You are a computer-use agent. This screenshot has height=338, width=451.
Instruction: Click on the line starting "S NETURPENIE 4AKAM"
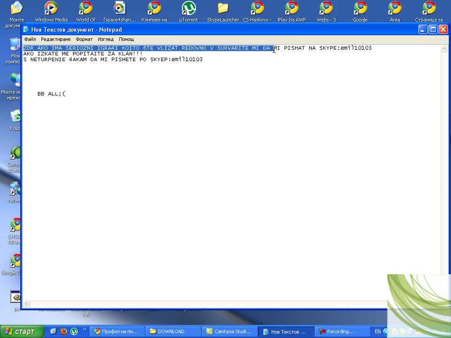pos(113,59)
